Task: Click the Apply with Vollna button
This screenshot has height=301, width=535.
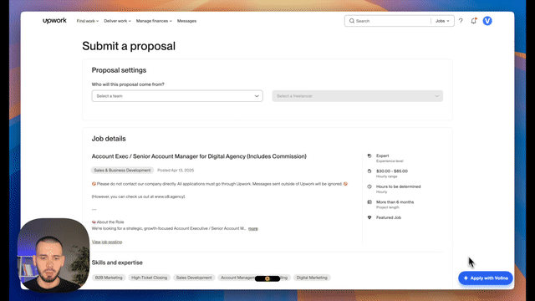Action: click(x=486, y=278)
